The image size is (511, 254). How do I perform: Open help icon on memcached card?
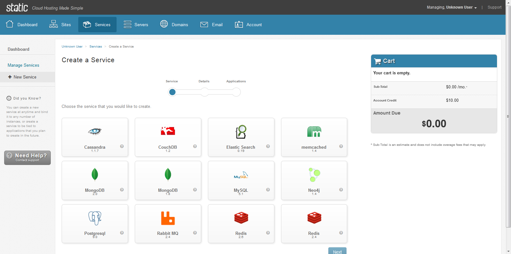pos(341,146)
